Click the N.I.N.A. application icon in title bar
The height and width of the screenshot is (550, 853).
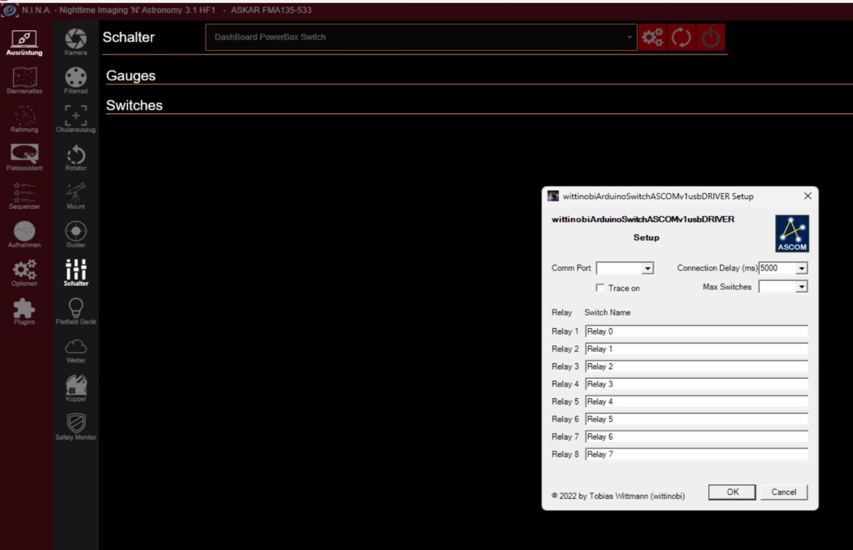(9, 10)
